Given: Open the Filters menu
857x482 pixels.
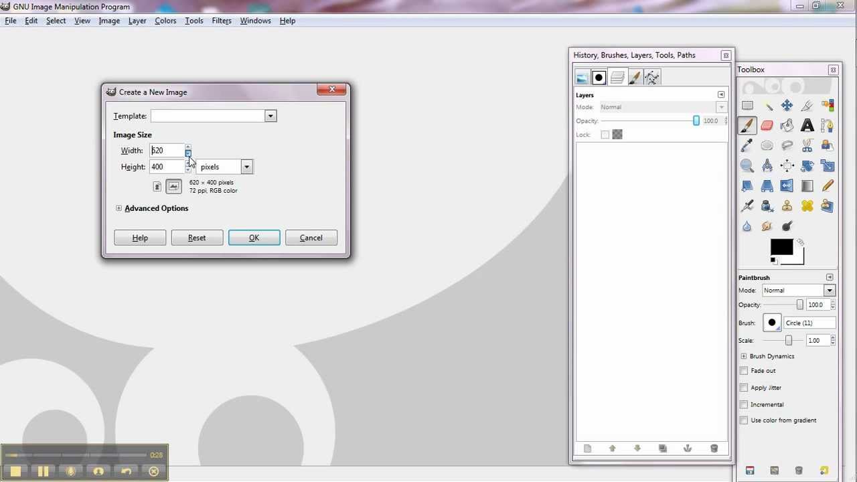Looking at the screenshot, I should point(221,21).
